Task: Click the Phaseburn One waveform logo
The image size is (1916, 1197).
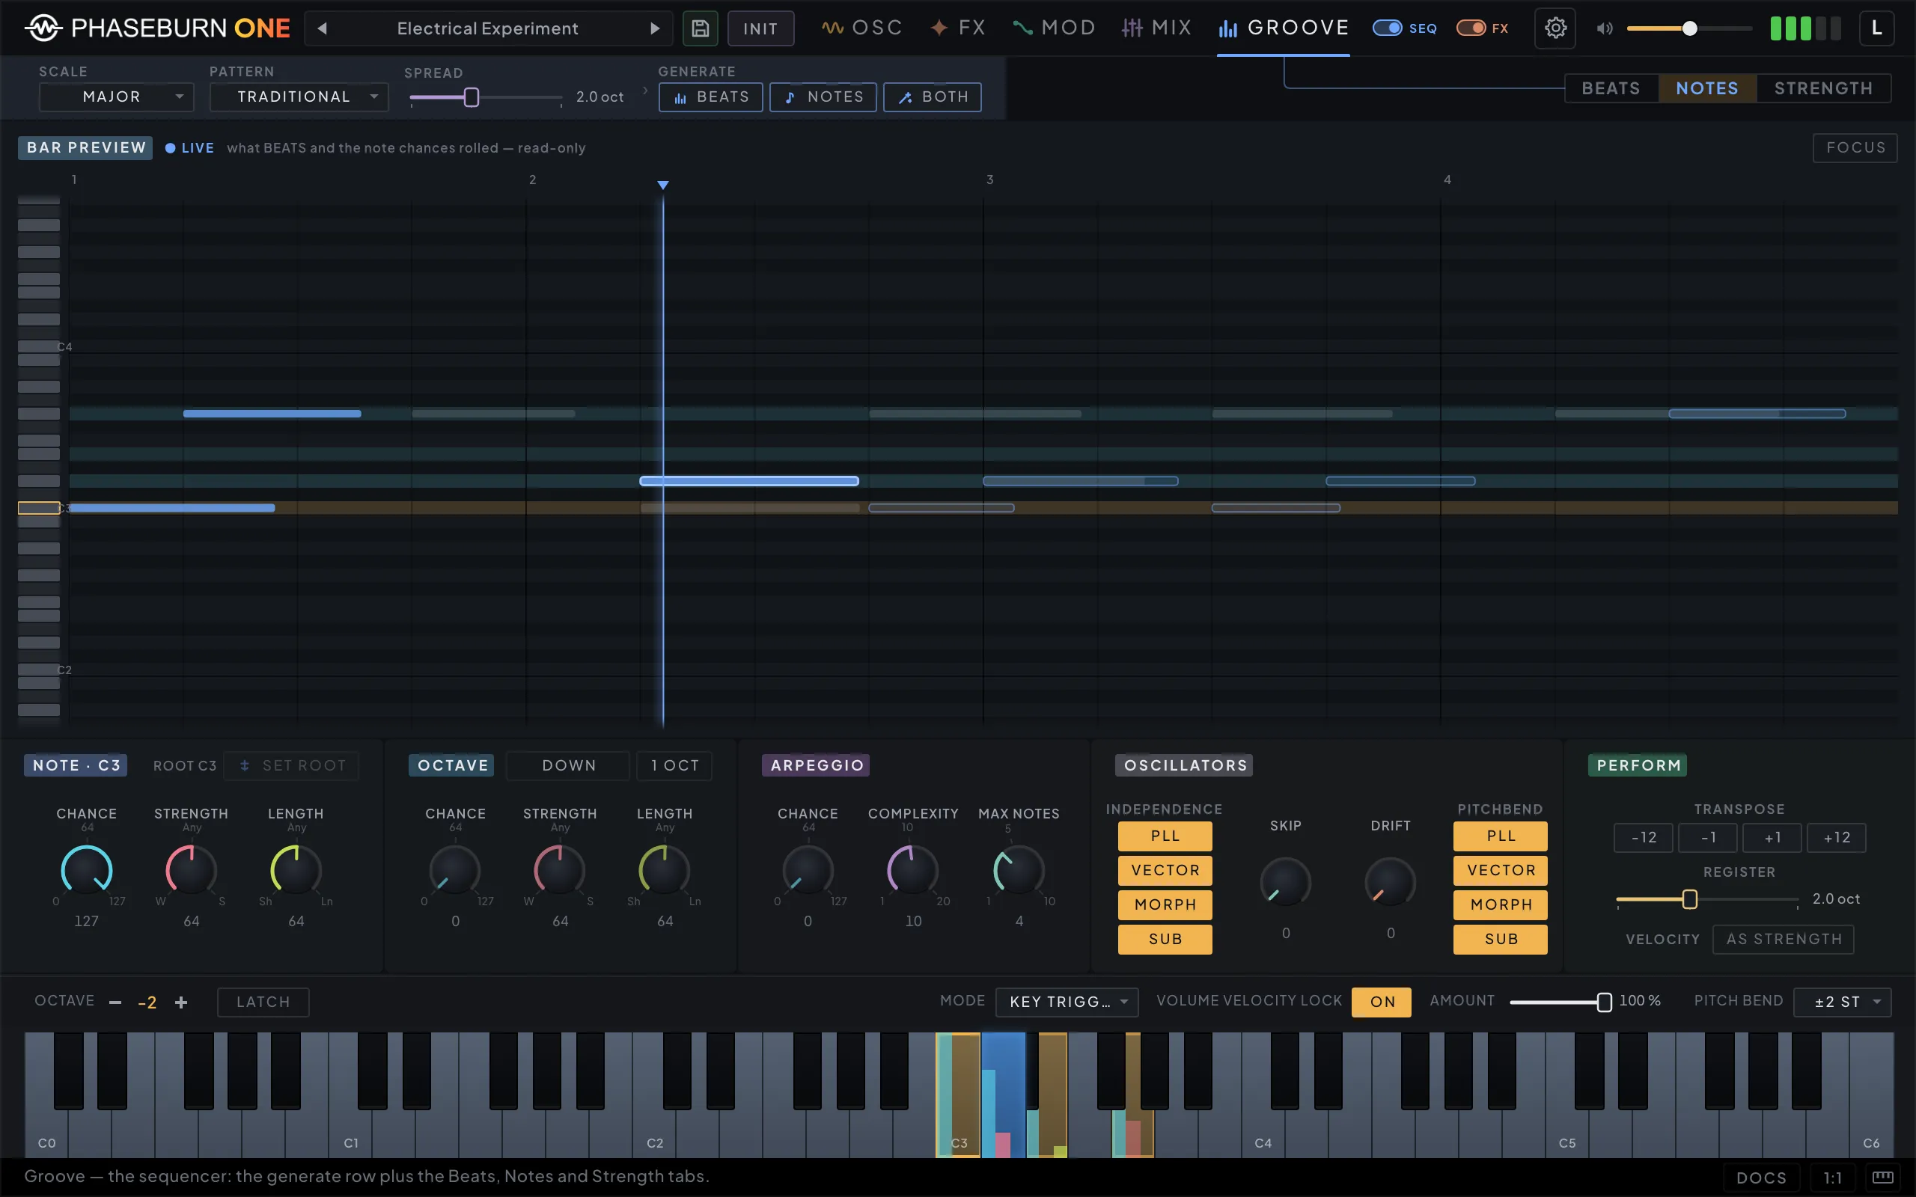Action: click(x=43, y=28)
